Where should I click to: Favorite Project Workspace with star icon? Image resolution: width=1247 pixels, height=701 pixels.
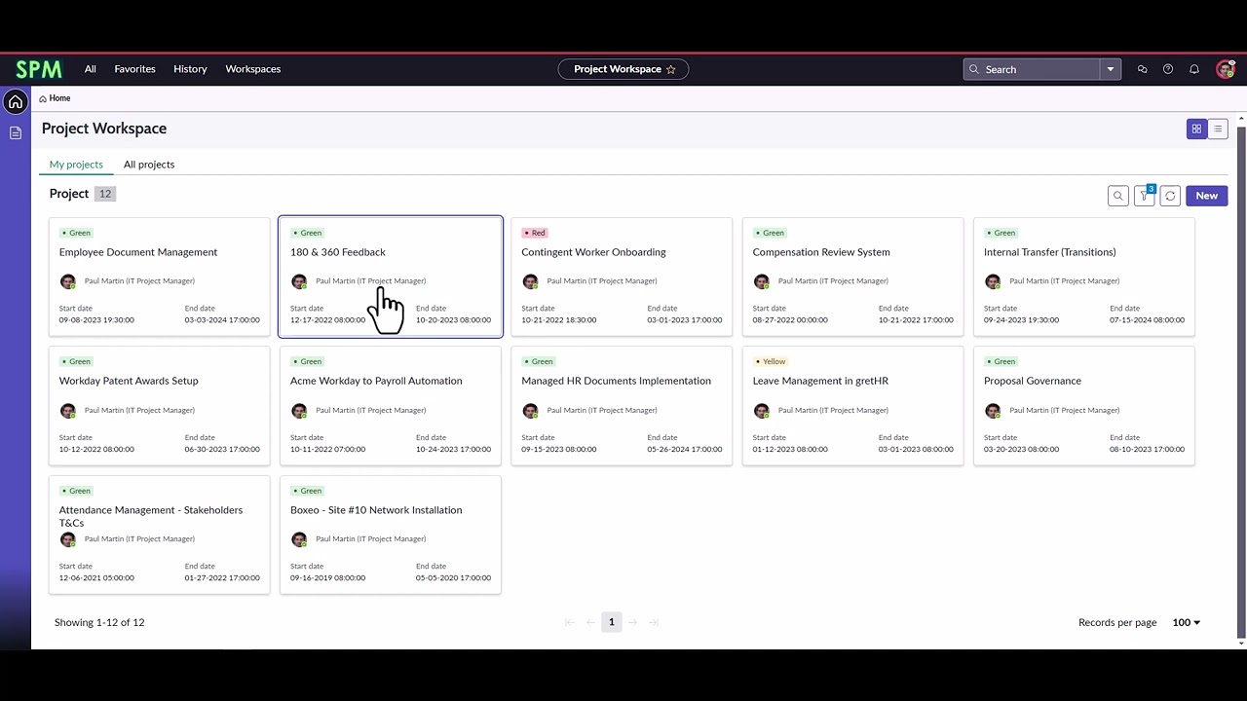click(670, 69)
